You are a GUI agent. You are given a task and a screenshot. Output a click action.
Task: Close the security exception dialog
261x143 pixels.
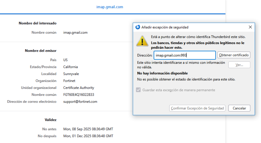coord(250,27)
